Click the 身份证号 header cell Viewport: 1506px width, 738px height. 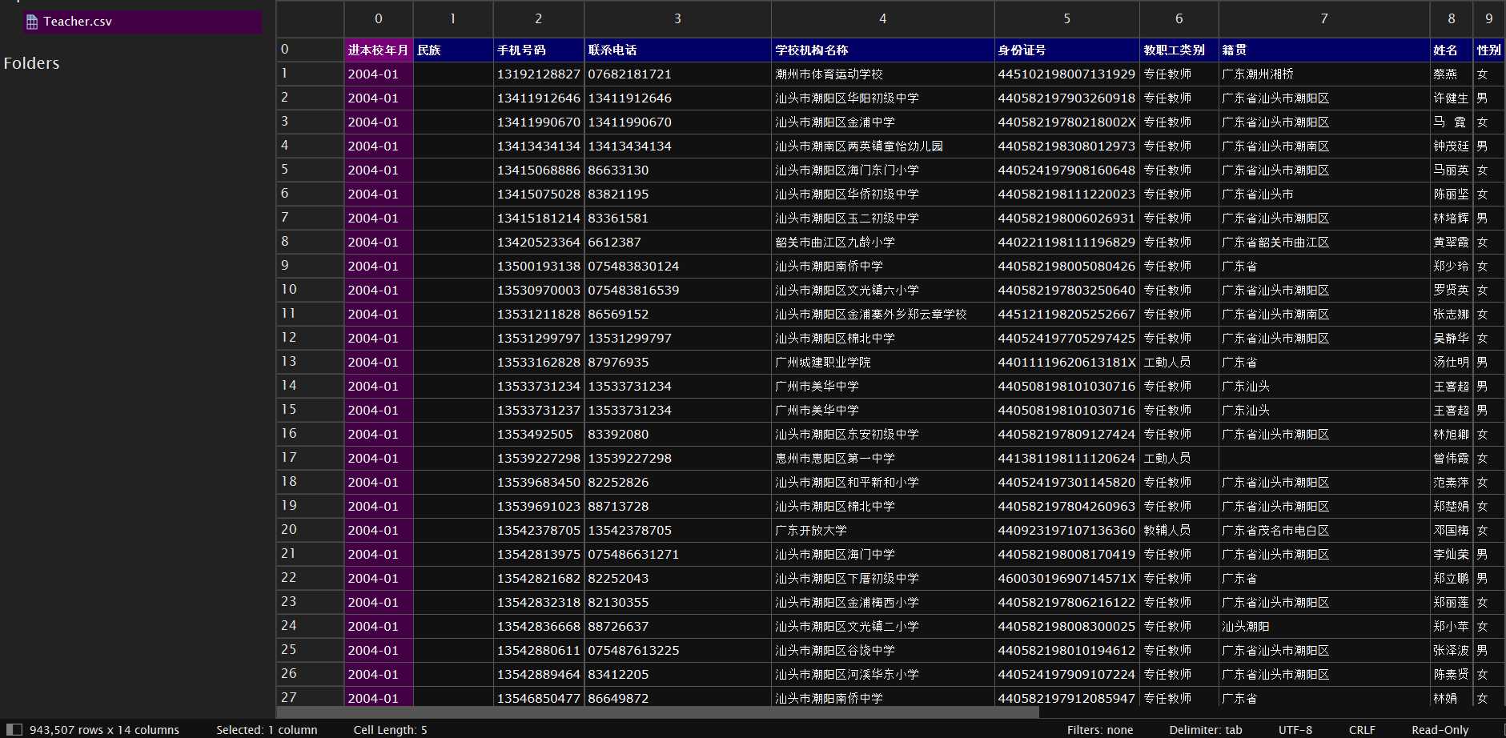pos(1066,50)
